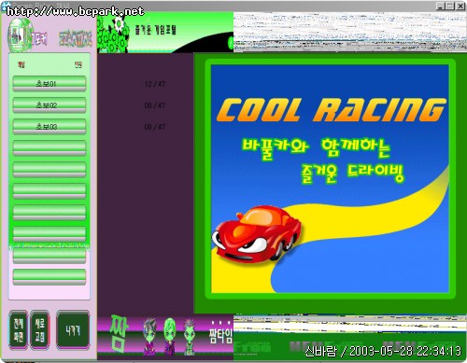Click the 바풀카와 함께하는 caption text
The image size is (467, 363).
316,148
